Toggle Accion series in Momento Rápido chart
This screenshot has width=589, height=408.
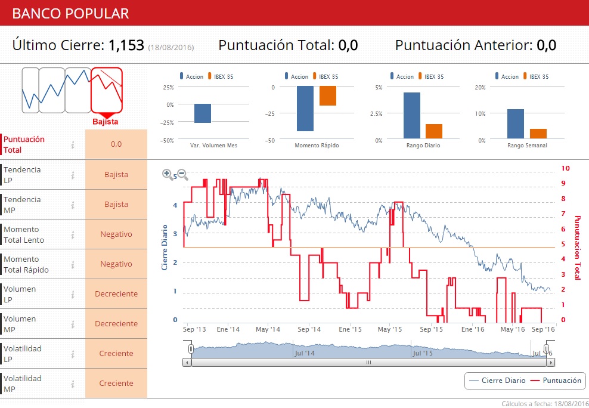point(296,76)
